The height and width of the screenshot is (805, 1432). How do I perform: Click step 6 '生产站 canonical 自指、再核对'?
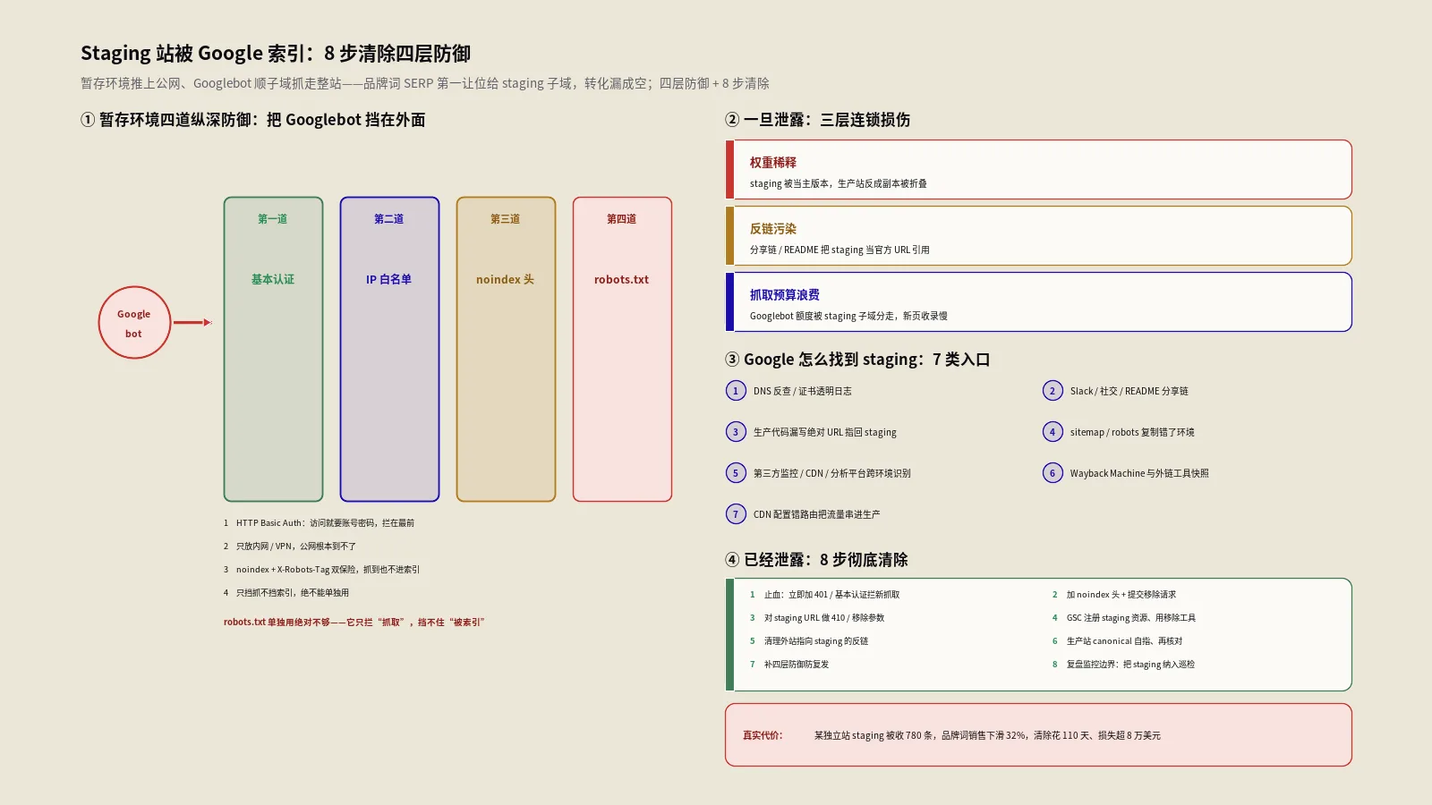[1125, 641]
